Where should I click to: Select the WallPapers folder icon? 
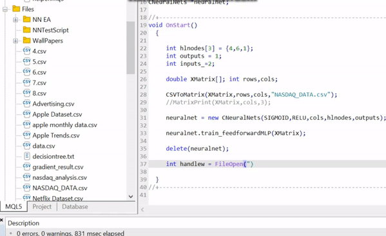(26, 40)
